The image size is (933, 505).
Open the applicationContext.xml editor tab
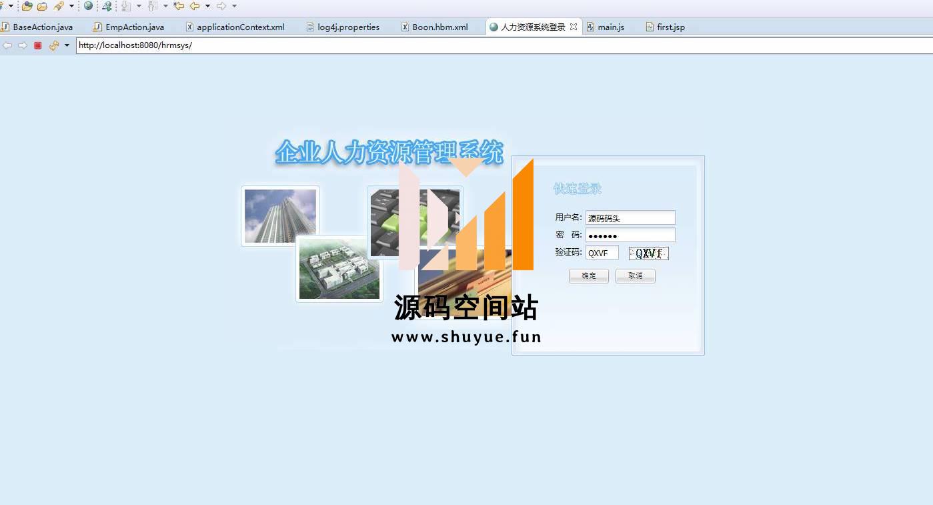(240, 27)
